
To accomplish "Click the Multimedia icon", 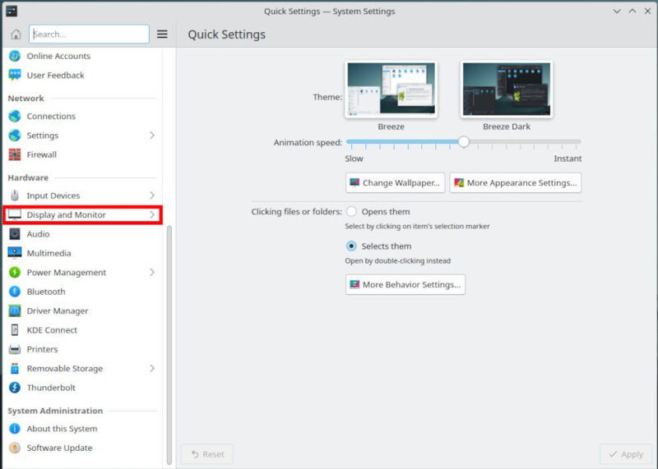I will (15, 253).
